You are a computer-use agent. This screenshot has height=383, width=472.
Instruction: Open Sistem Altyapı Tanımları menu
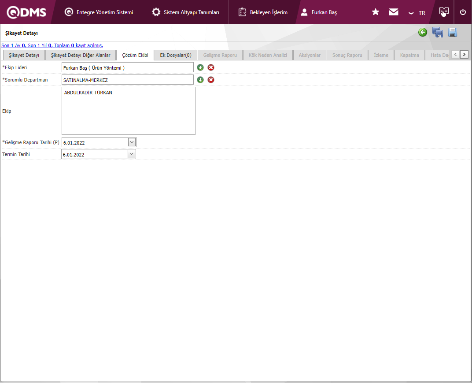click(185, 12)
